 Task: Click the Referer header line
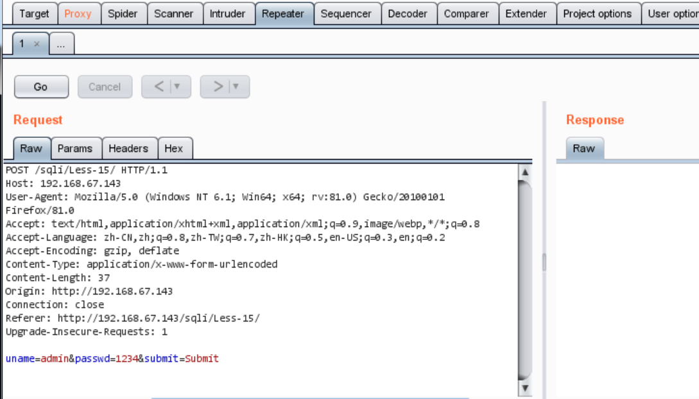tap(132, 318)
